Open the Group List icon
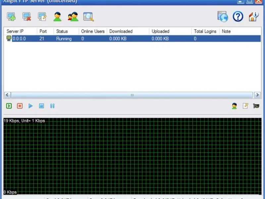Screen dimensions: 265x199 (73, 17)
